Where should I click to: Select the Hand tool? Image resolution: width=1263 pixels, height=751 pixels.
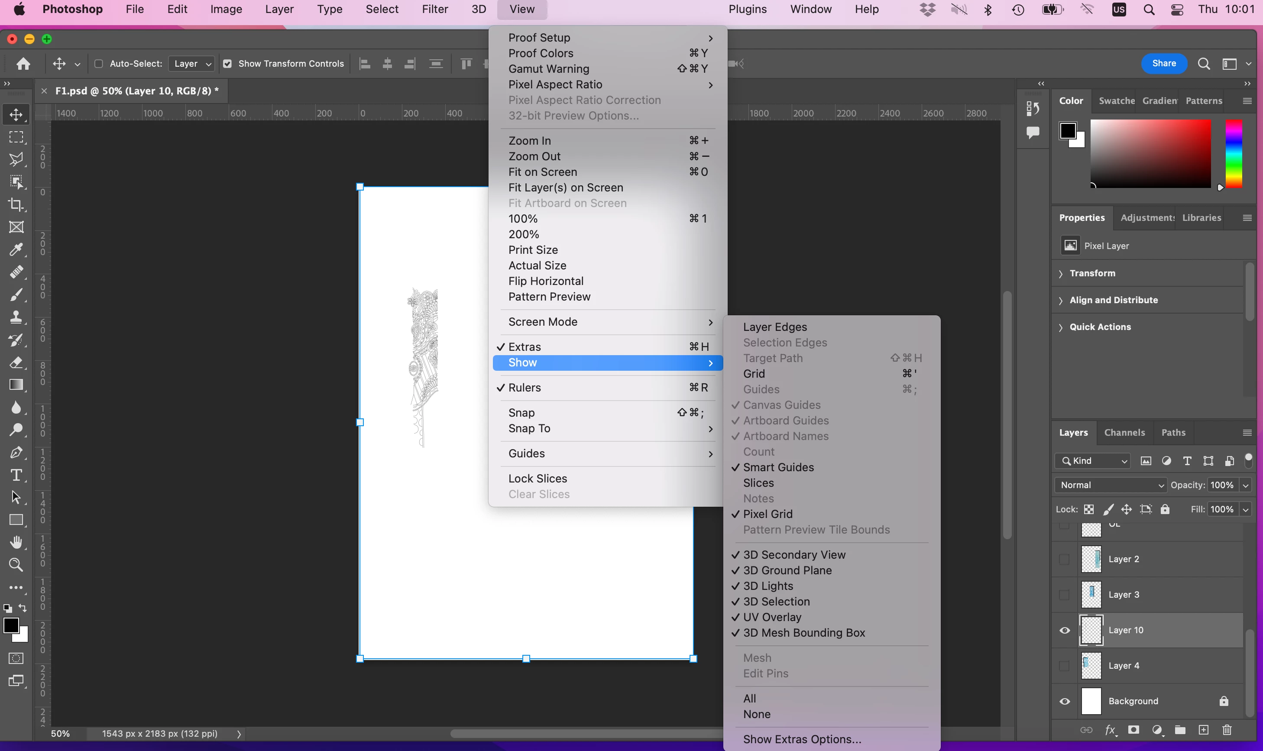pyautogui.click(x=16, y=543)
